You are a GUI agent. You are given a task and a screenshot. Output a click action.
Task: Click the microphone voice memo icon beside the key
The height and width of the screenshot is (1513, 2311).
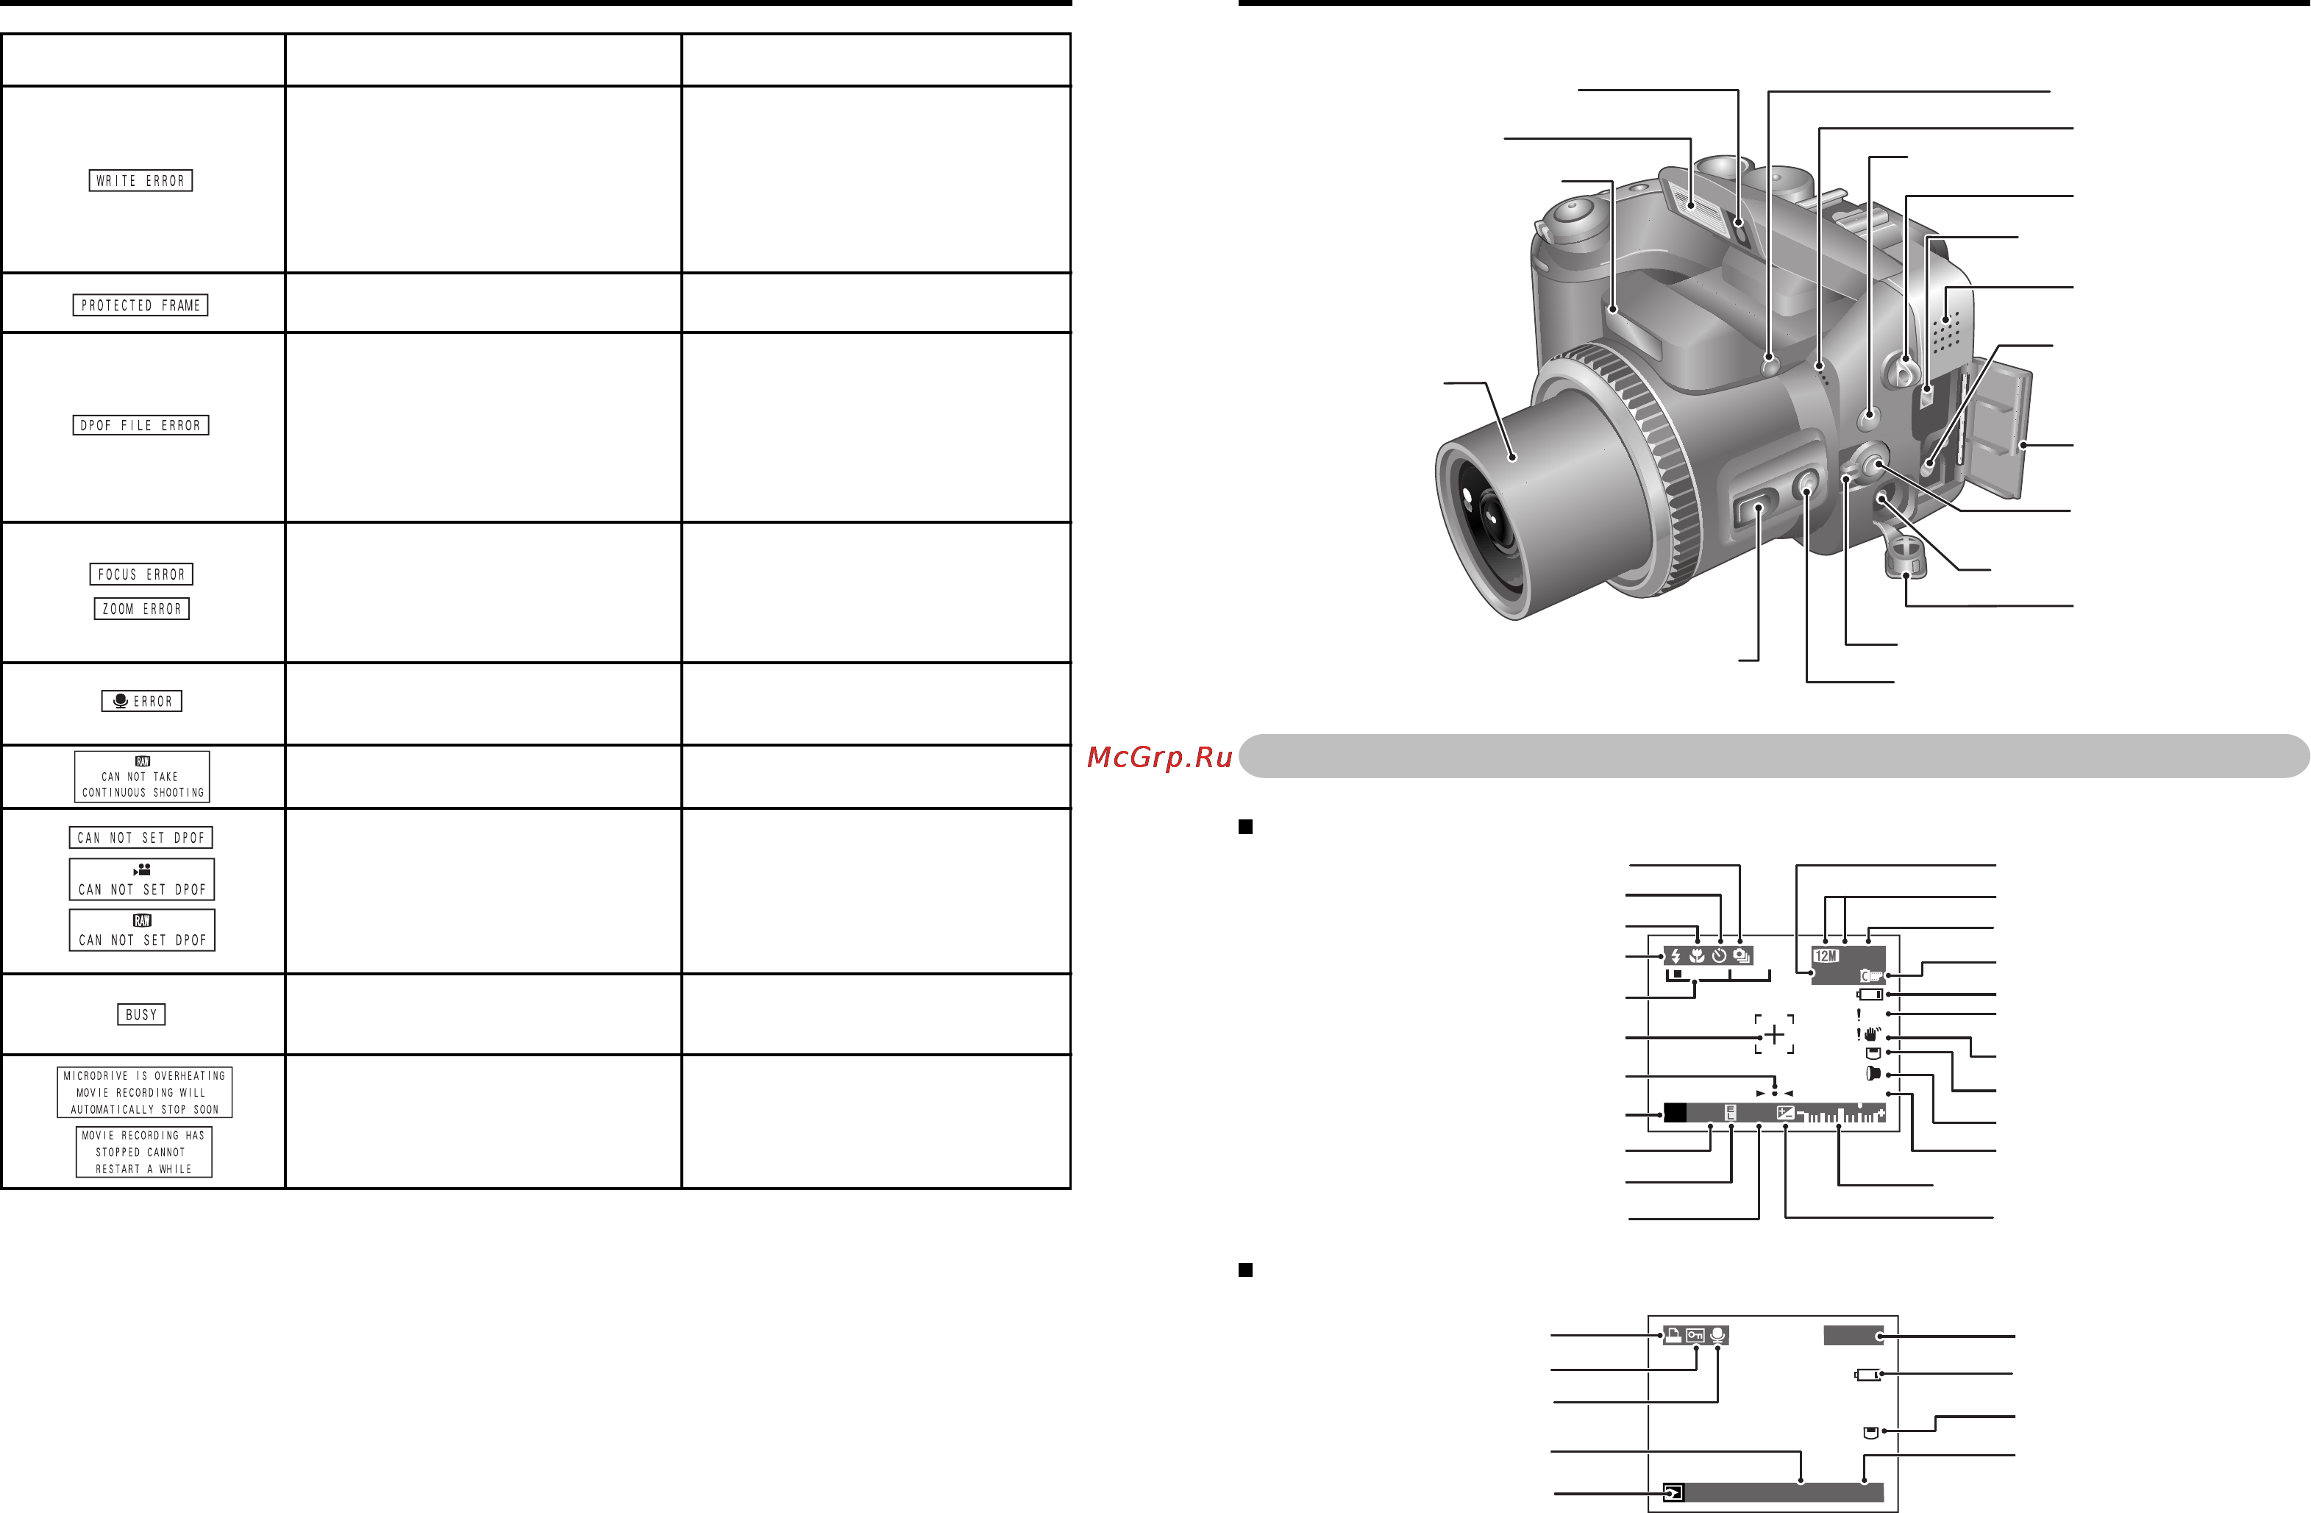click(x=1717, y=1335)
